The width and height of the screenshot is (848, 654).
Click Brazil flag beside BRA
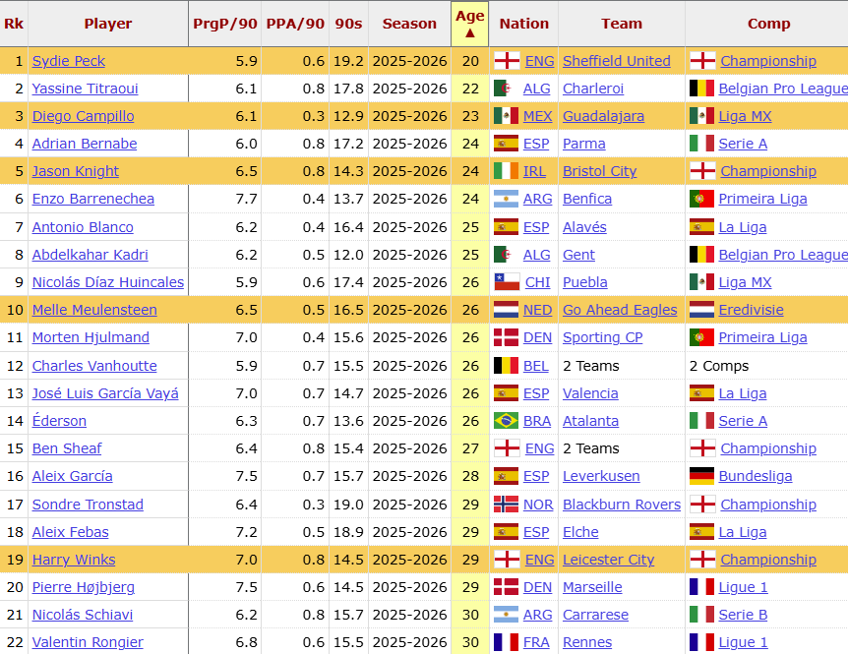pos(507,421)
